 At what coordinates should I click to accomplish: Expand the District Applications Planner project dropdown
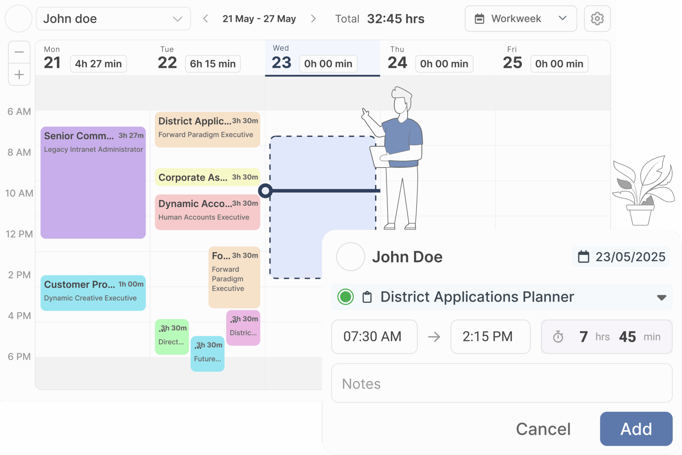[x=661, y=297]
